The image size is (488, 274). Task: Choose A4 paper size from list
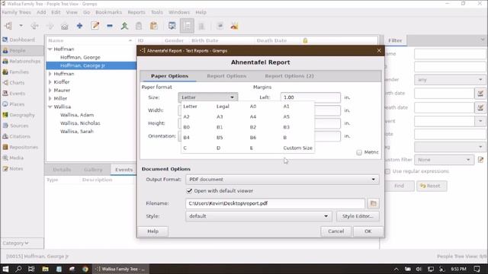click(253, 116)
